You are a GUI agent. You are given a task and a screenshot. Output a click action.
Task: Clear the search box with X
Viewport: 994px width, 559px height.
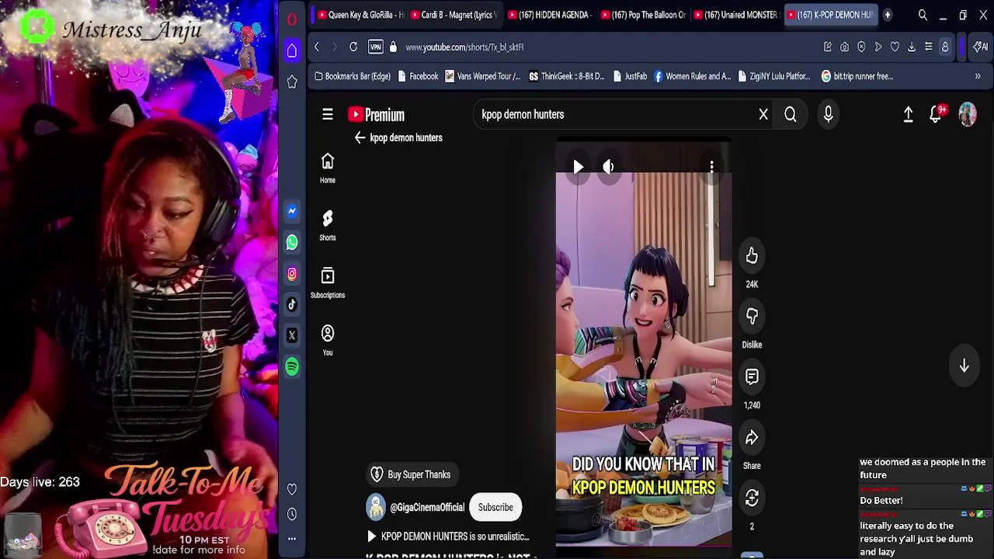point(763,115)
